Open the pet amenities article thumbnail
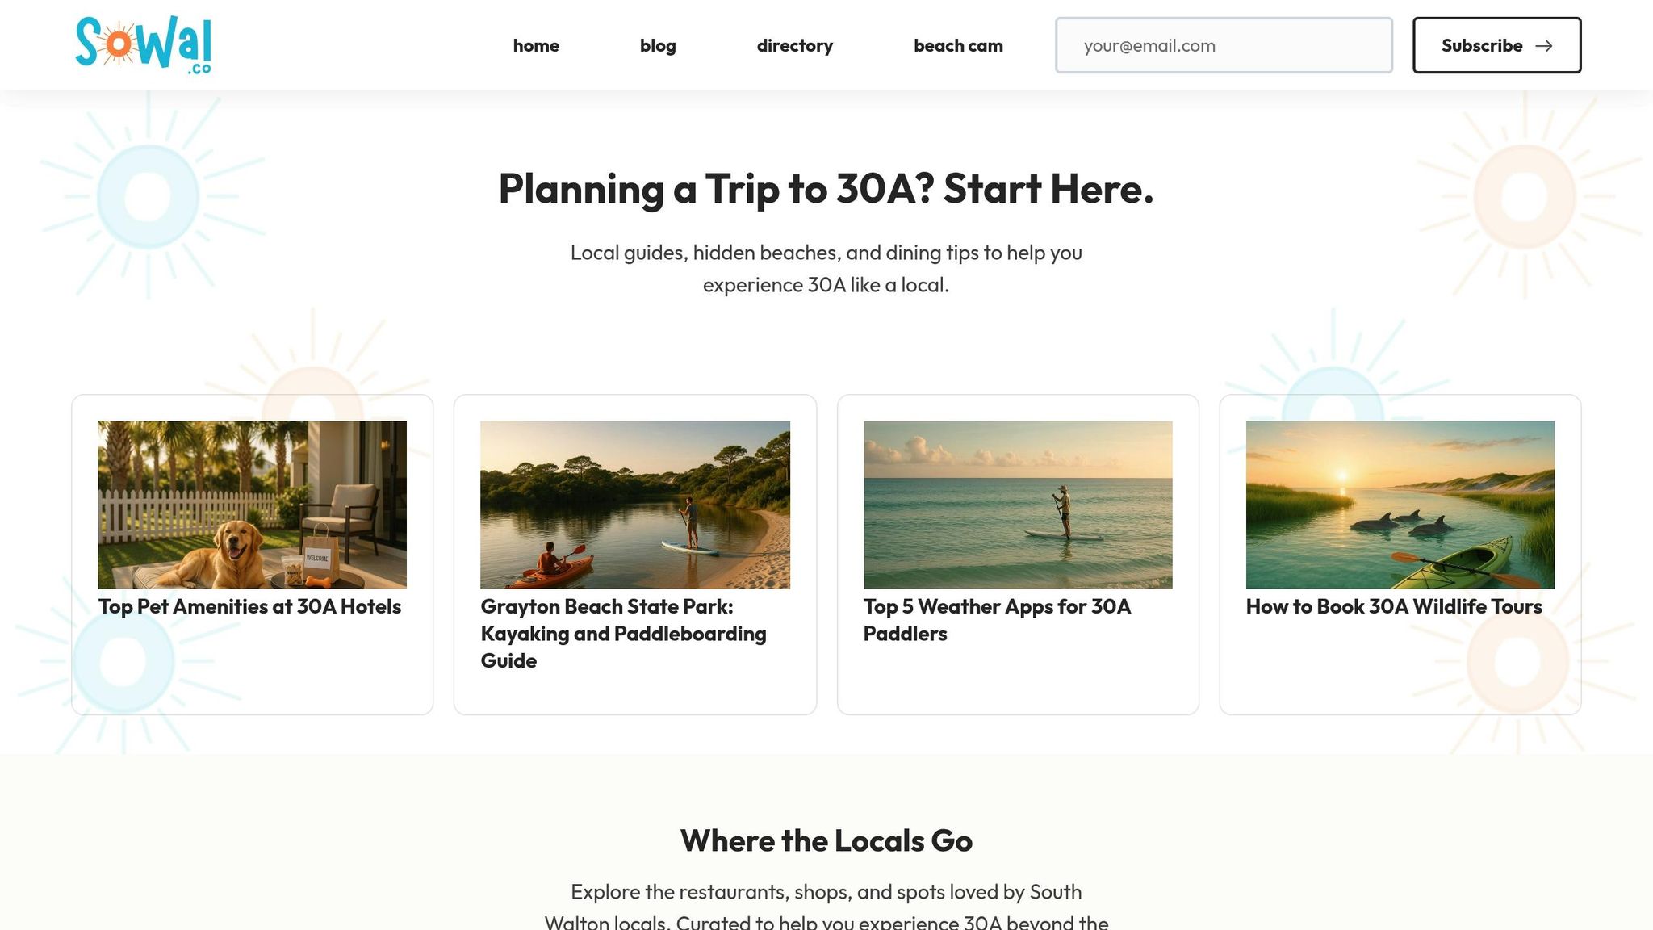The image size is (1653, 930). click(251, 504)
